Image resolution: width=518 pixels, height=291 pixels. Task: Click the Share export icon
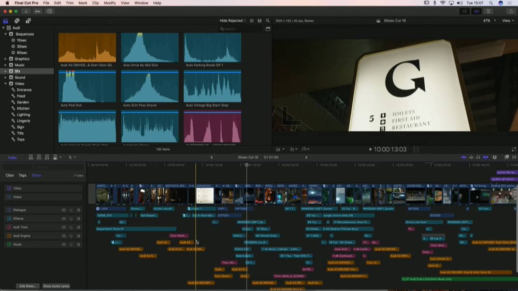(x=511, y=11)
